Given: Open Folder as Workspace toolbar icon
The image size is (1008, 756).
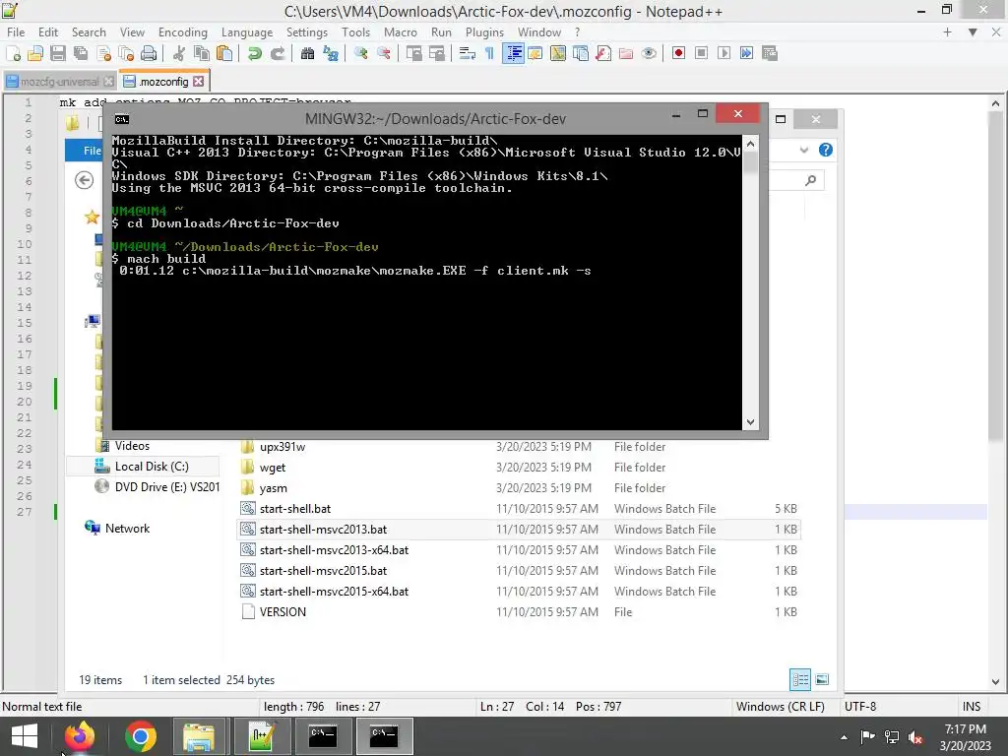Looking at the screenshot, I should coord(625,53).
